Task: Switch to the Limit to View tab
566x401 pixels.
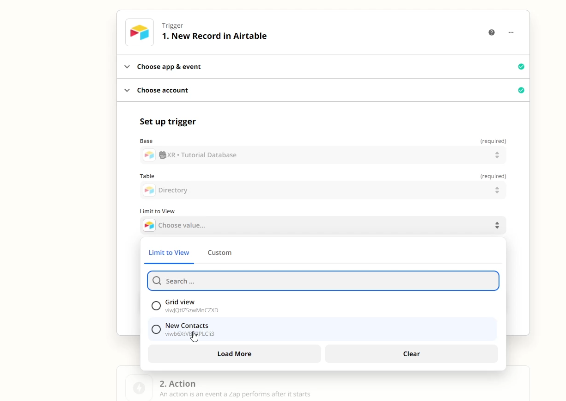Action: [169, 253]
